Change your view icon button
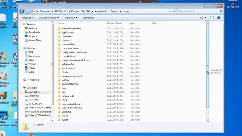This screenshot has width=242, height=136. tap(202, 18)
